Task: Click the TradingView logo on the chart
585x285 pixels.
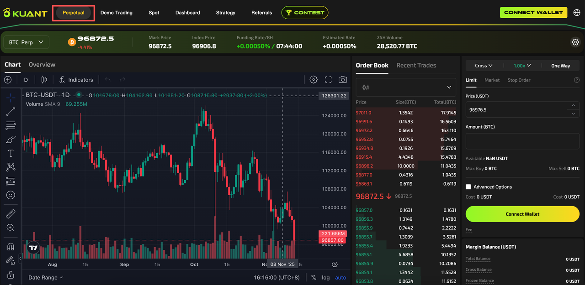Action: (x=33, y=248)
